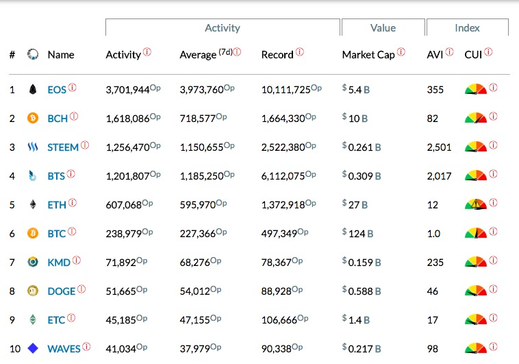The image size is (519, 364).
Task: Open info icon next to Activity header
Action: [147, 52]
